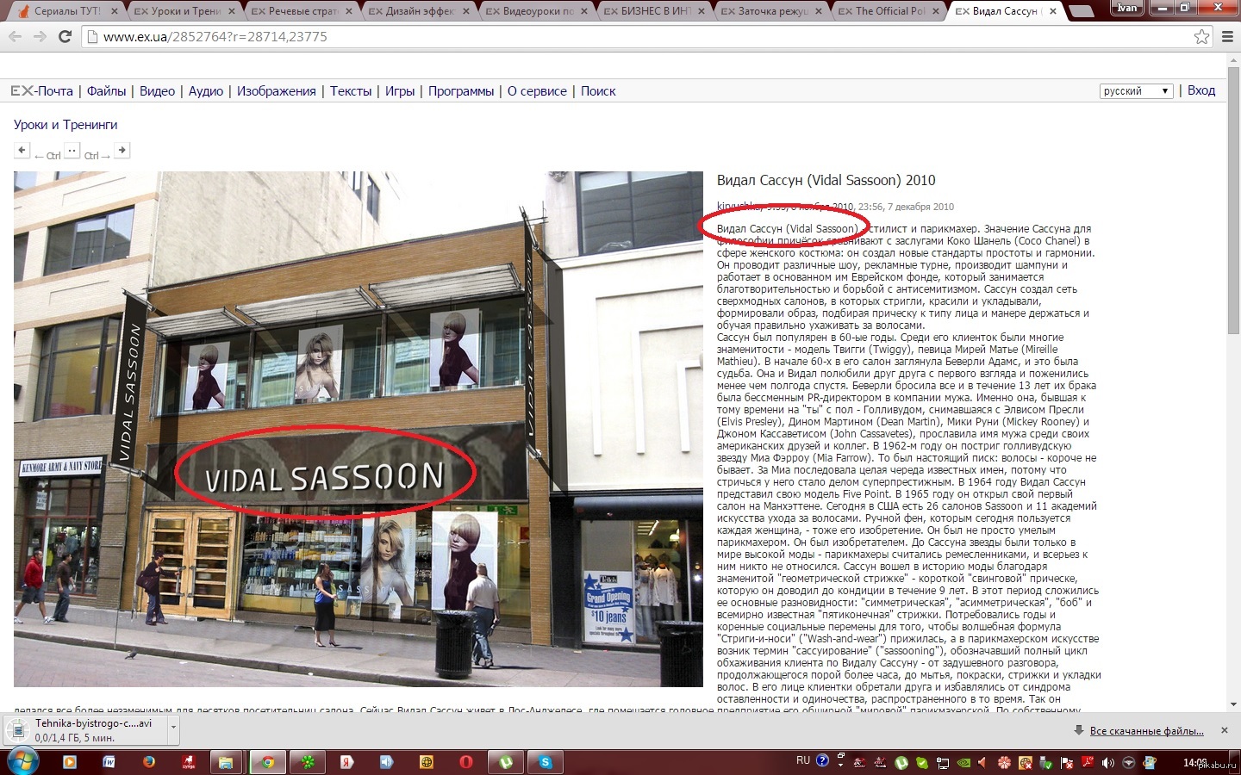Reload the current page
1241x775 pixels.
pyautogui.click(x=65, y=37)
